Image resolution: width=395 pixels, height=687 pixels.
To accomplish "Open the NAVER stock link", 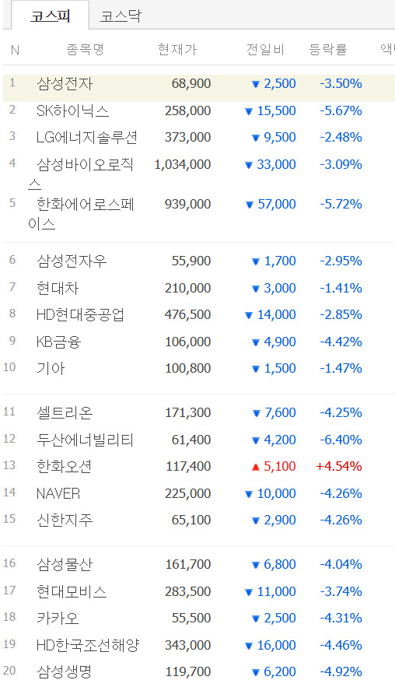I will tap(58, 493).
